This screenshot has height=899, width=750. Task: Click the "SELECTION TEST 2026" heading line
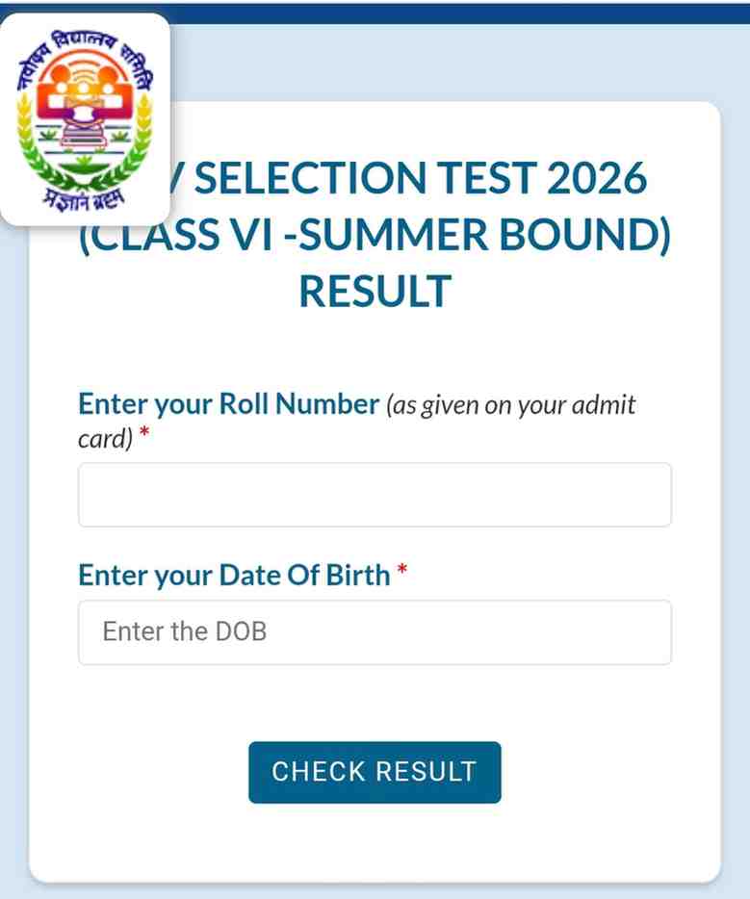coord(414,180)
